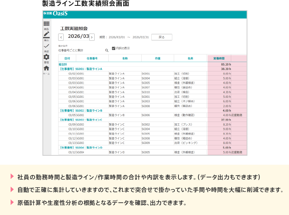Select group row SG003：製造ラインC
This screenshot has width=289, height=215.
coord(80,120)
